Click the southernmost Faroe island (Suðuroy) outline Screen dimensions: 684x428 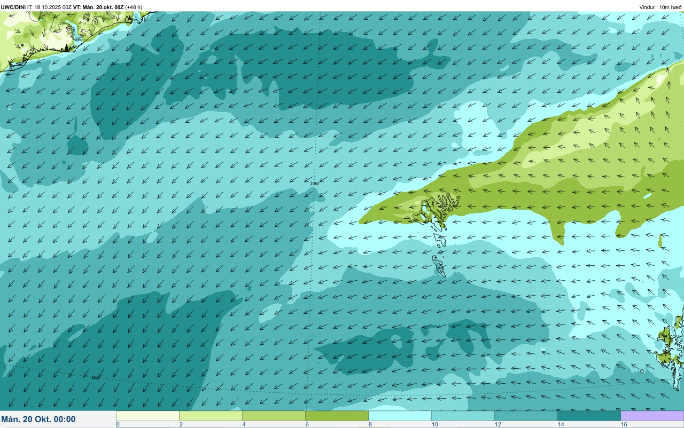(x=440, y=266)
